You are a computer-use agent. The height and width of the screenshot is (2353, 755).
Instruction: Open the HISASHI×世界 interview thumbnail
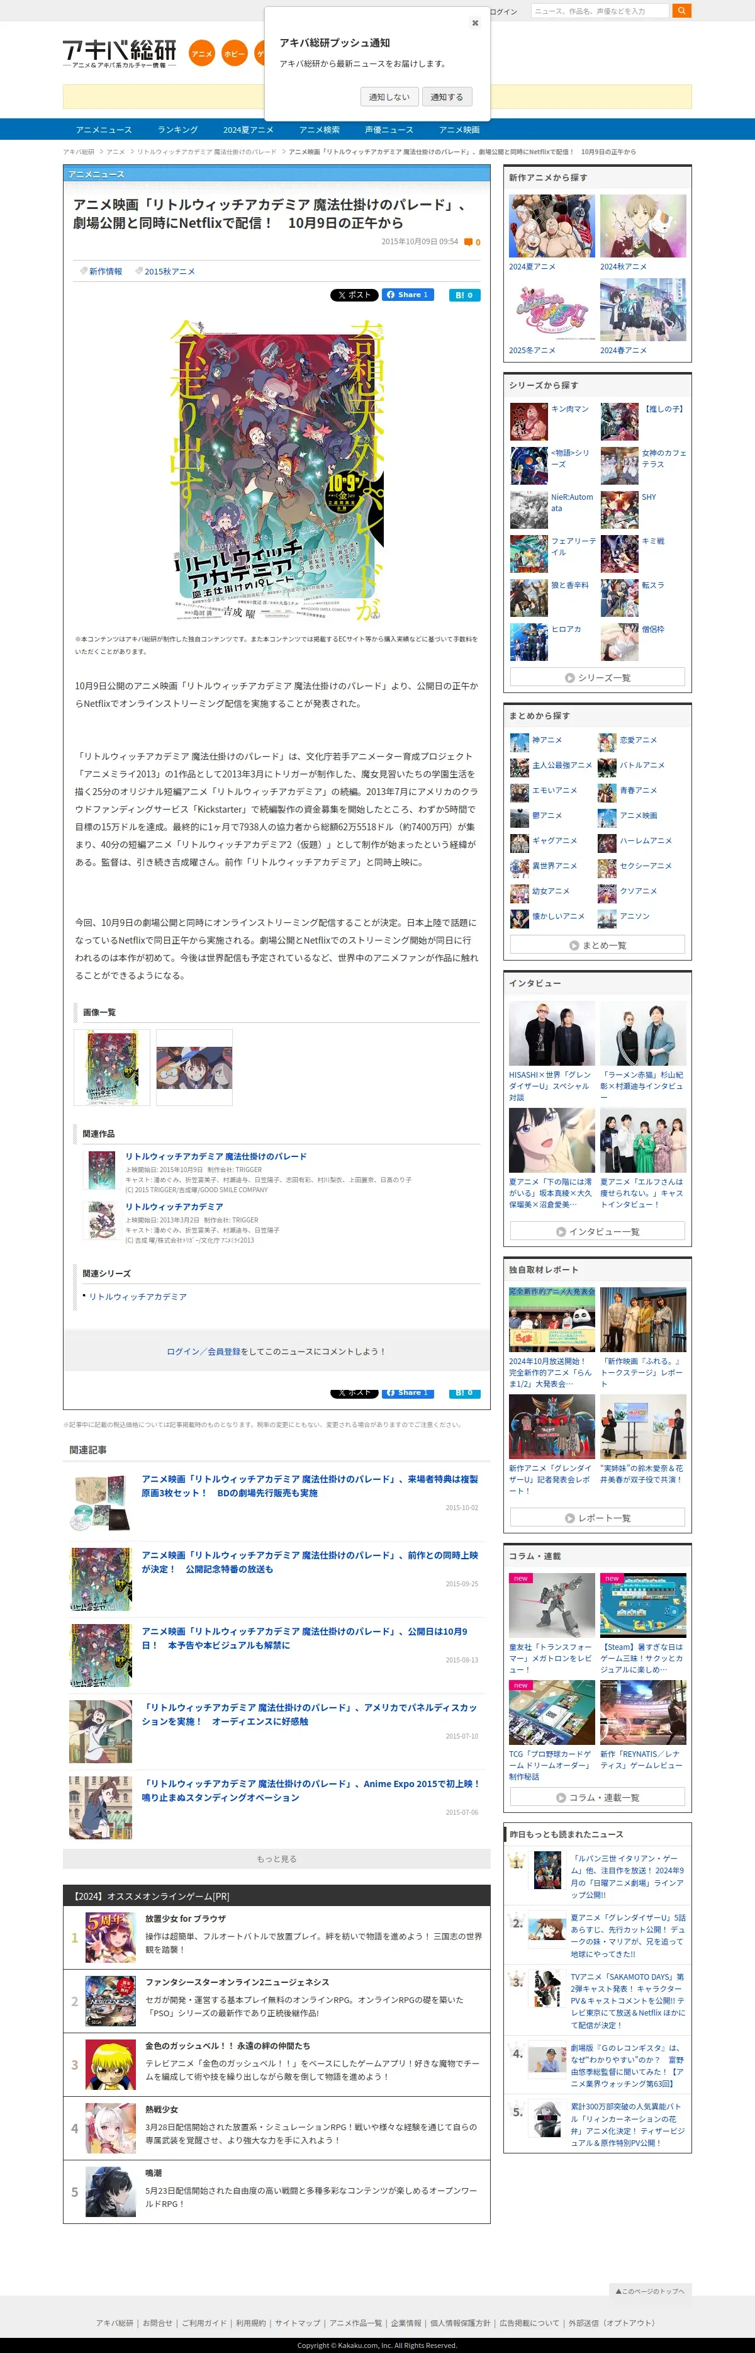[551, 1033]
